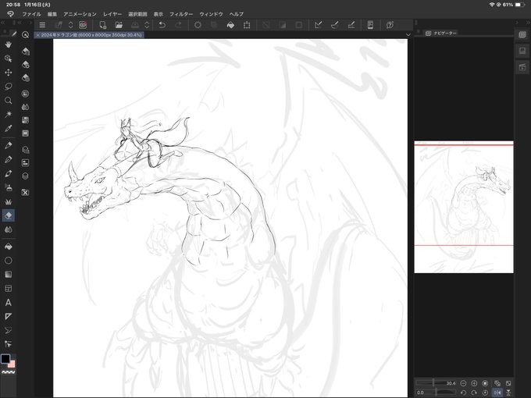Toggle the navigator flip horizontal button
Image resolution: width=531 pixels, height=398 pixels.
pos(497,393)
